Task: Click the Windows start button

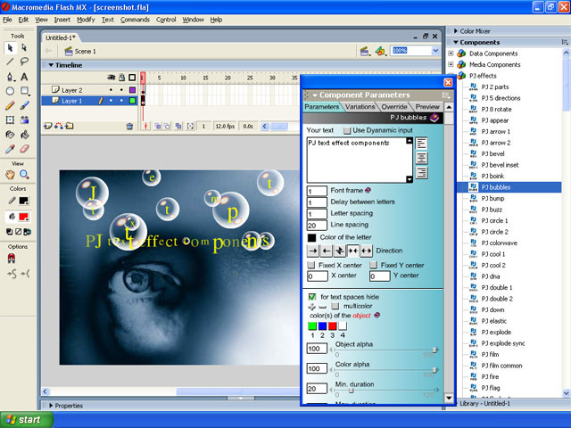Action: (26, 420)
